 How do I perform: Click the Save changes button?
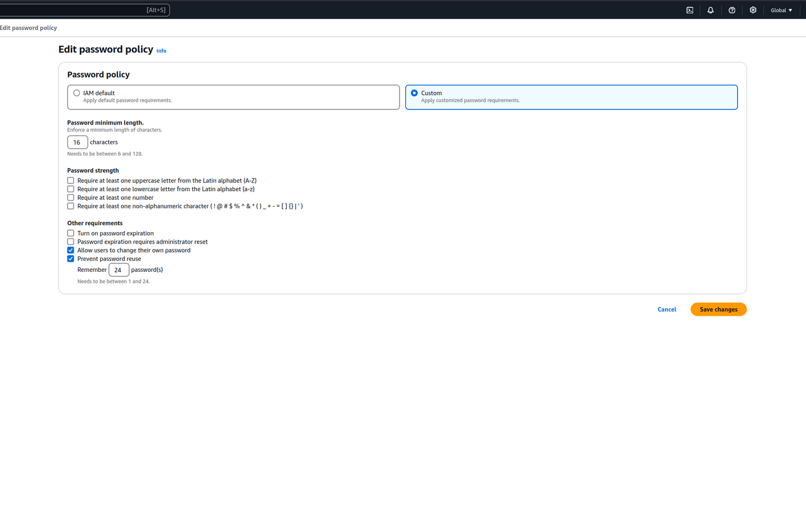coord(718,310)
